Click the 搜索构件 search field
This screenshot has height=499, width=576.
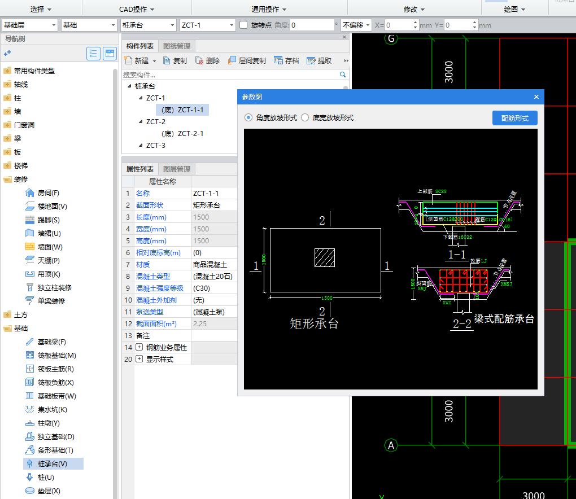click(230, 75)
